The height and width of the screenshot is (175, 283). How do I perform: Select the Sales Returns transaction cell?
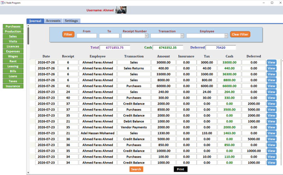tap(134, 68)
